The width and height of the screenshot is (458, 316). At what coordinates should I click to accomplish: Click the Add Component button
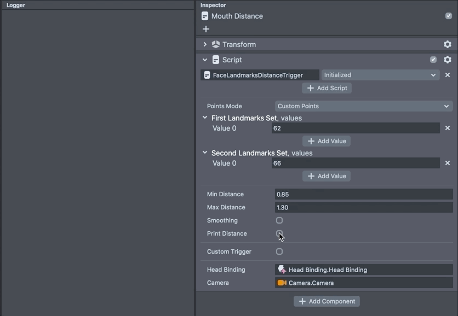pyautogui.click(x=327, y=301)
